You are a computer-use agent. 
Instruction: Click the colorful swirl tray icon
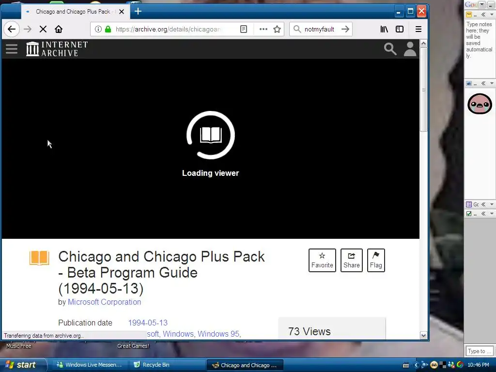coord(460,365)
